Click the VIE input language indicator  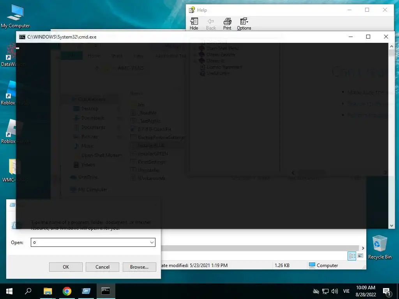[x=346, y=291]
